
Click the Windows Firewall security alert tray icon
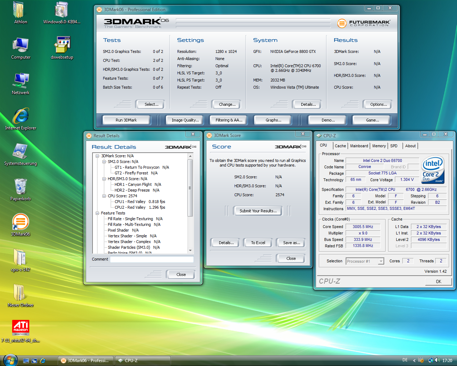coord(421,360)
